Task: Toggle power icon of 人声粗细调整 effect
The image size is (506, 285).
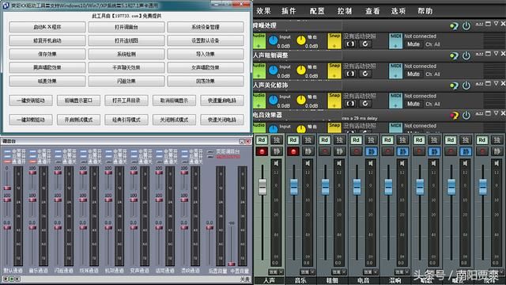Action: coord(466,55)
